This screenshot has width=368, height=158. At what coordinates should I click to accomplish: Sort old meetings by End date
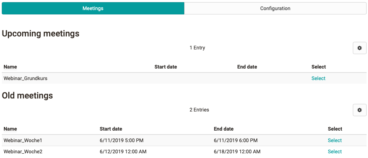[x=223, y=129]
